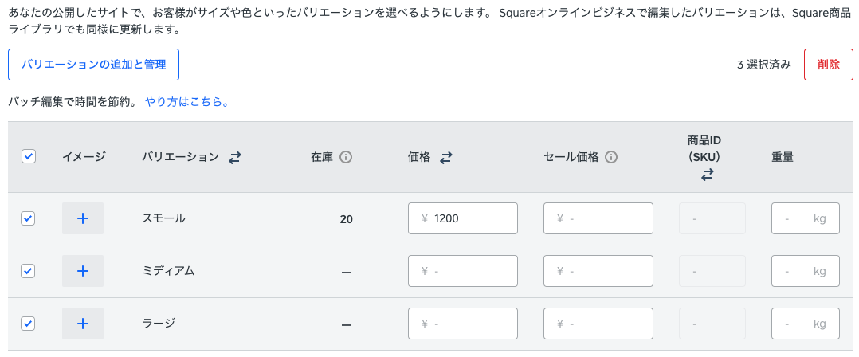The image size is (859, 357).
Task: Open the やり方はこちら link
Action: coord(187,102)
